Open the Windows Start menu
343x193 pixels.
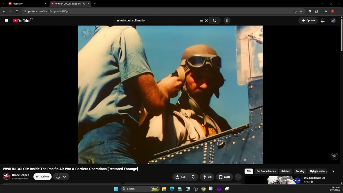116,189
